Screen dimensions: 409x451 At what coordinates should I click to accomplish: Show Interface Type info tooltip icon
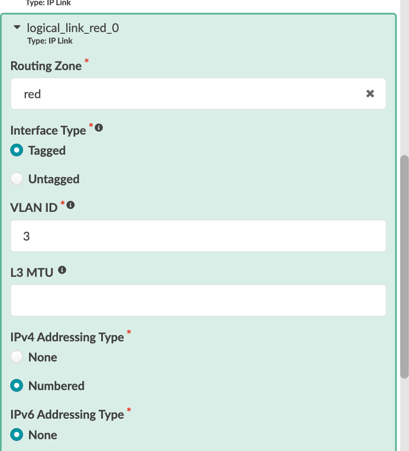[99, 128]
